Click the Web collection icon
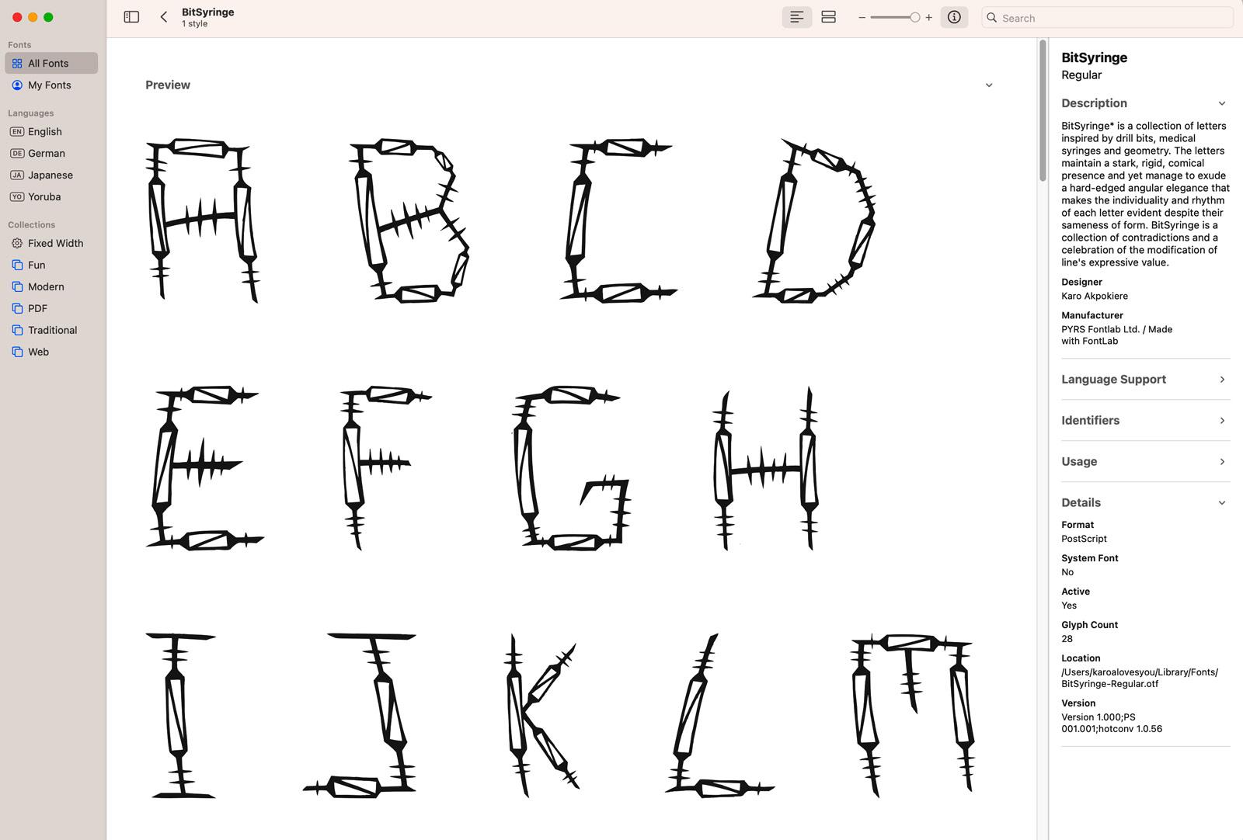This screenshot has width=1243, height=840. [x=17, y=352]
